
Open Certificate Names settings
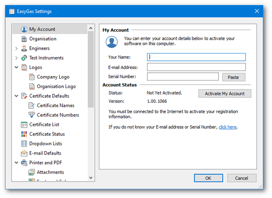click(55, 106)
